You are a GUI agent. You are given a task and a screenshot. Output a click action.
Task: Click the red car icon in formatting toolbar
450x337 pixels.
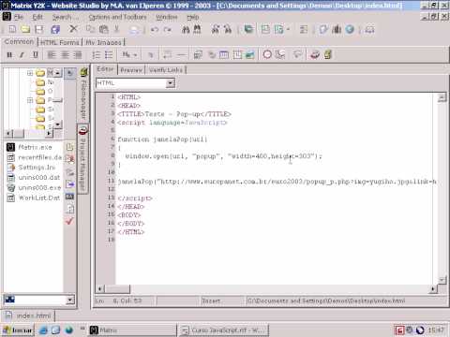pos(315,55)
